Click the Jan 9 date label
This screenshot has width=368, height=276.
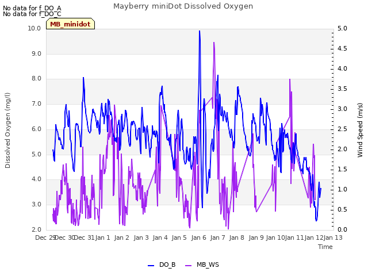pyautogui.click(x=256, y=237)
